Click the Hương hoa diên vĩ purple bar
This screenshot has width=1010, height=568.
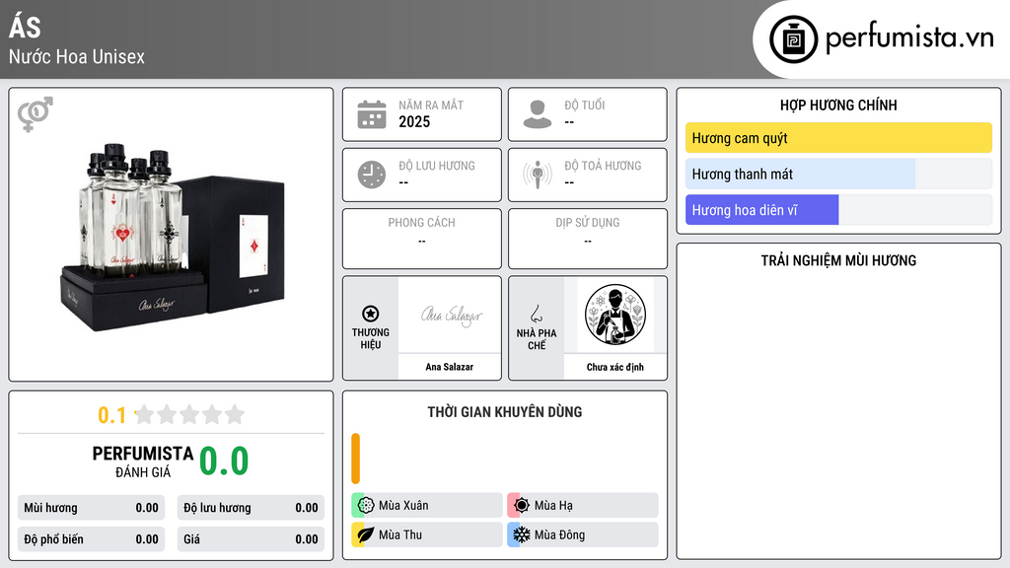pyautogui.click(x=762, y=210)
